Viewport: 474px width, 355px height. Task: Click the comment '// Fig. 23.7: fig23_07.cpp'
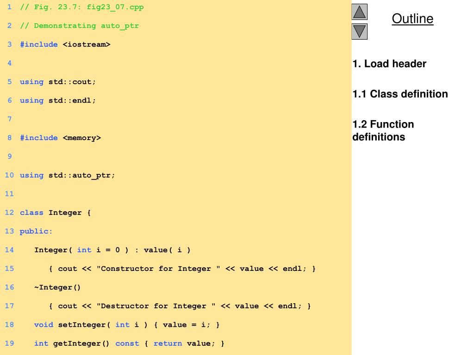click(x=81, y=7)
